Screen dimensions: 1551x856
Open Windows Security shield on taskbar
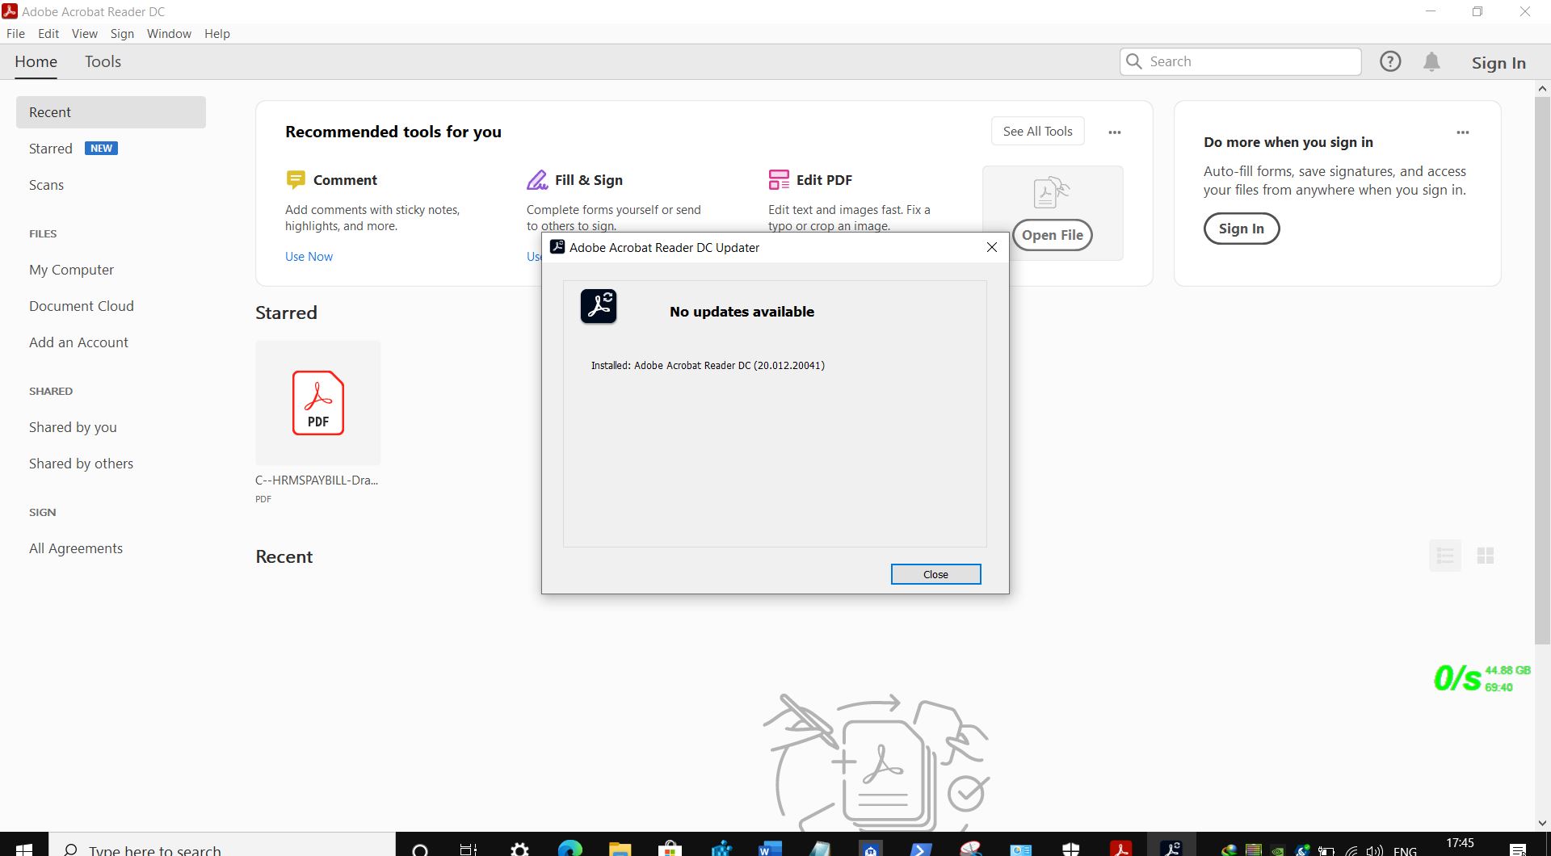click(x=1070, y=849)
